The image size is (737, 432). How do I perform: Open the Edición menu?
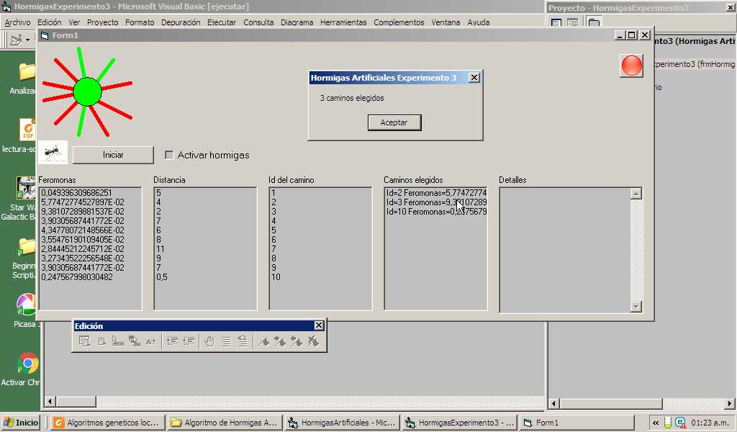50,22
